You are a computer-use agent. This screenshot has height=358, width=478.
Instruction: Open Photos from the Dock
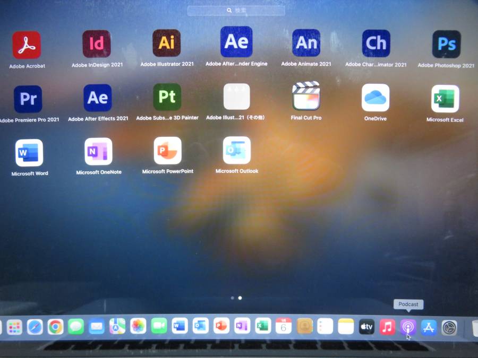coord(138,326)
